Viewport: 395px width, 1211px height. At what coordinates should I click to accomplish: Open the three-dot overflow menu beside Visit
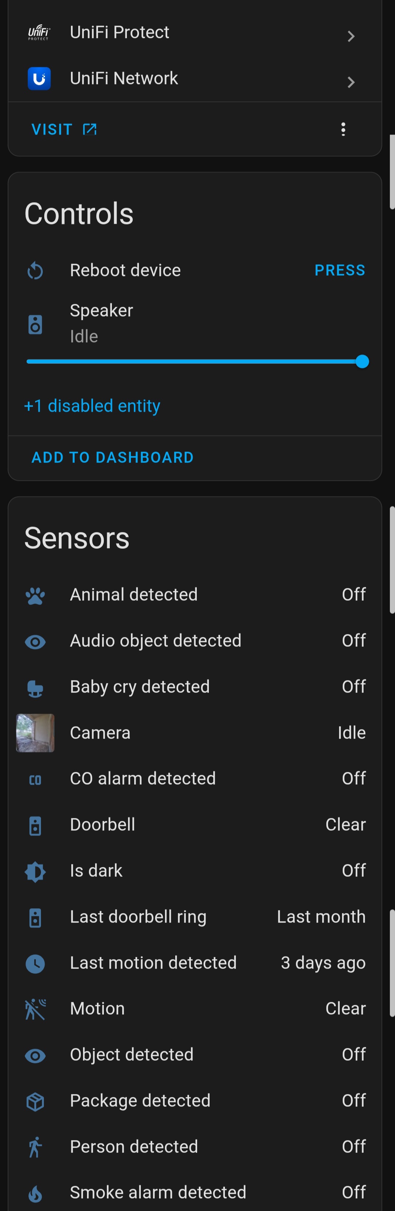point(343,129)
